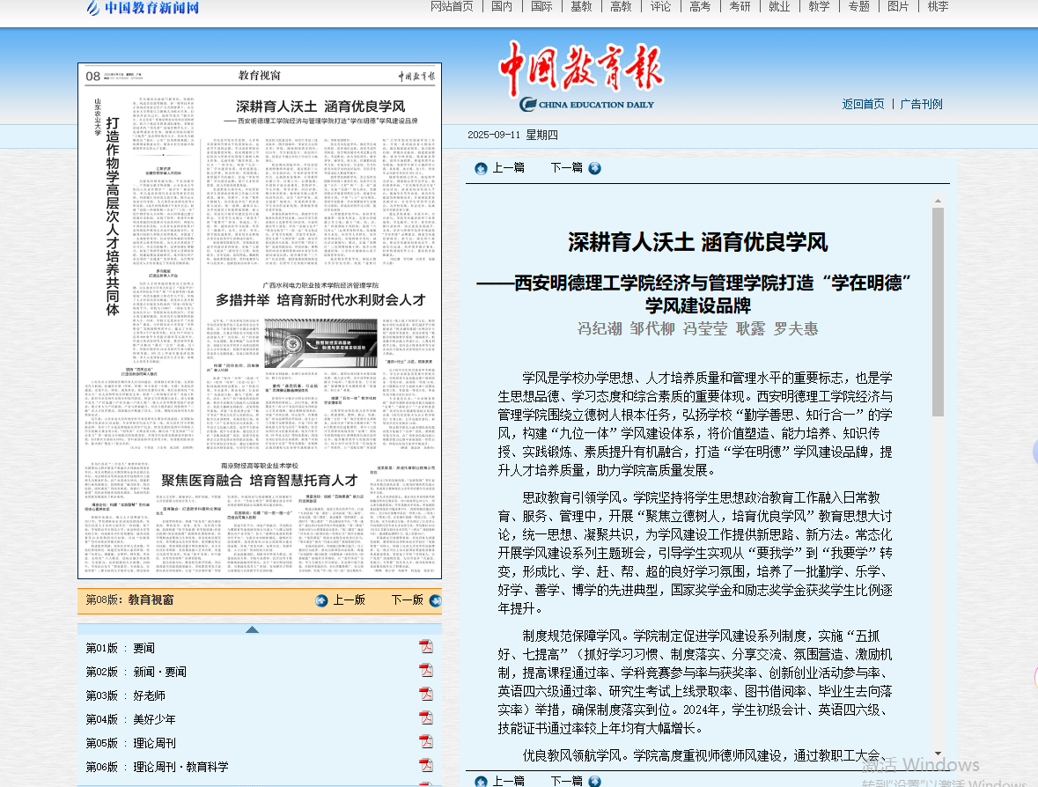
Task: Click next-page arrow icon beside 下一版
Action: [435, 600]
